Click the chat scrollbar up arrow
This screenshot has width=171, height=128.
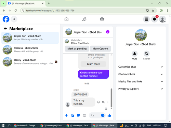[111, 55]
